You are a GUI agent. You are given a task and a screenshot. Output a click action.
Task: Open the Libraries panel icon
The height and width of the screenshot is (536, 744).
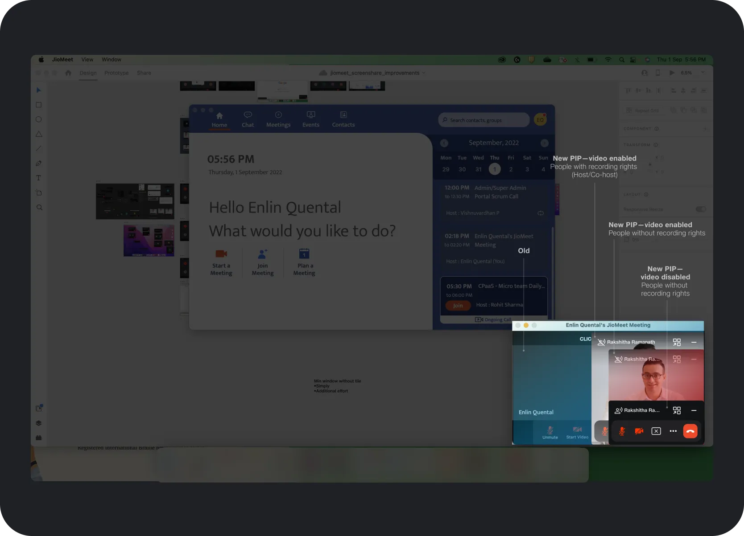tap(39, 408)
